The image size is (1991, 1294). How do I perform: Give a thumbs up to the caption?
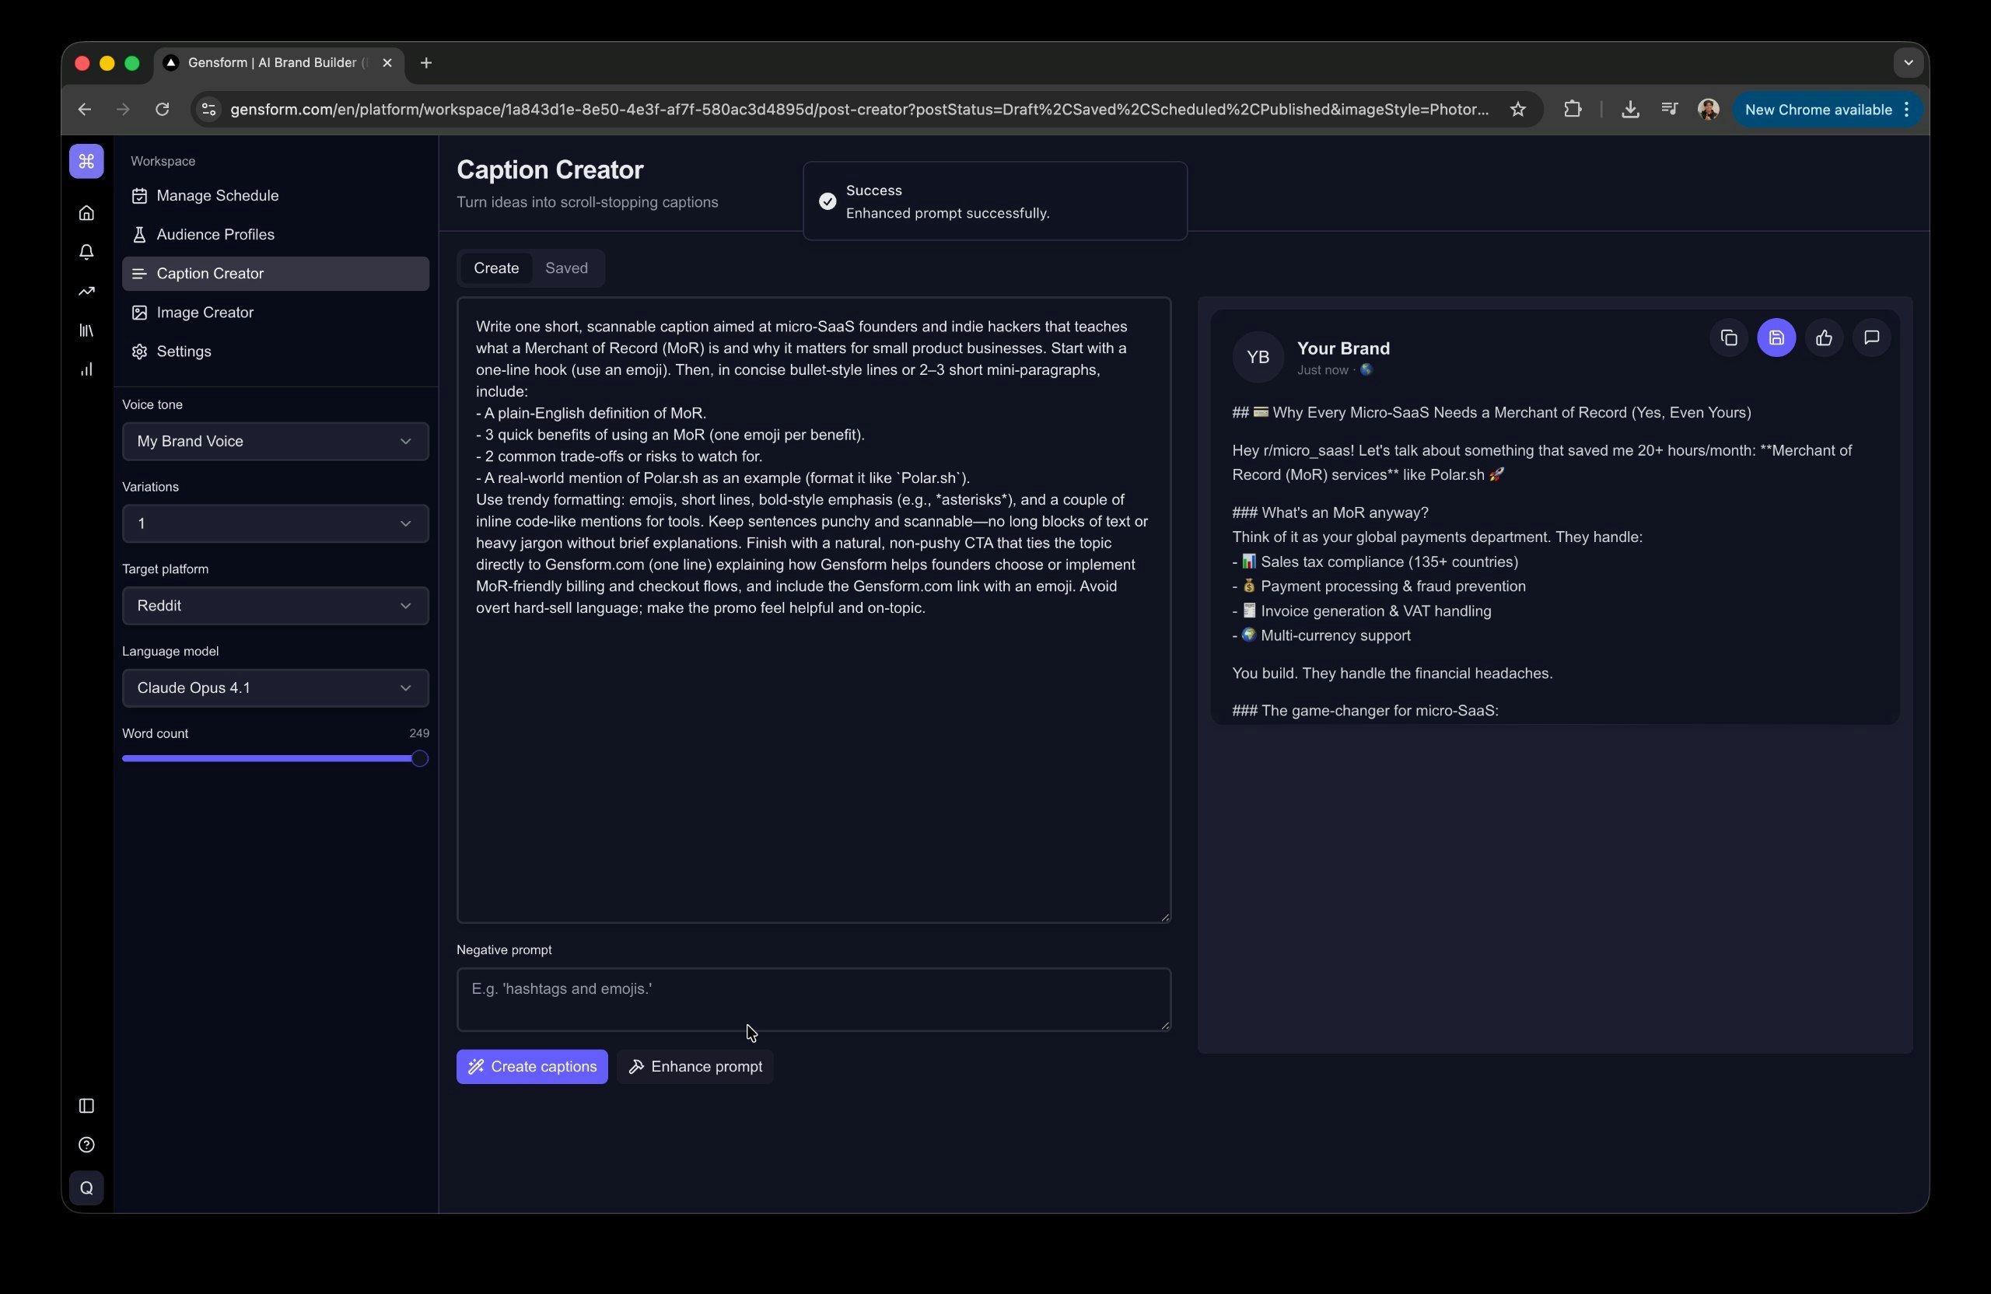(x=1825, y=338)
